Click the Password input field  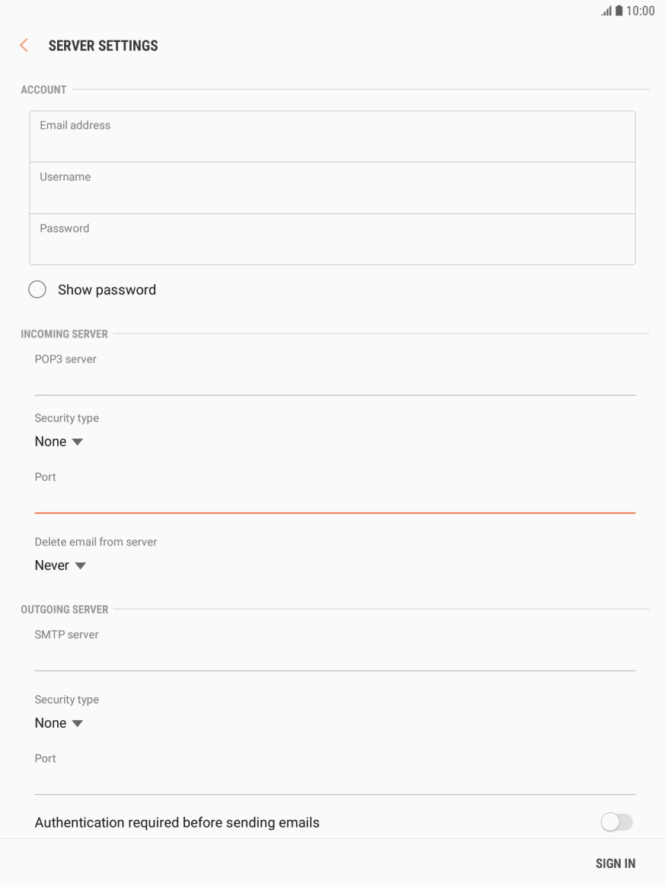332,239
